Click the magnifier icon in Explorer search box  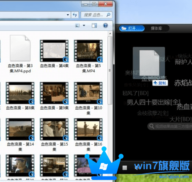(x=108, y=15)
